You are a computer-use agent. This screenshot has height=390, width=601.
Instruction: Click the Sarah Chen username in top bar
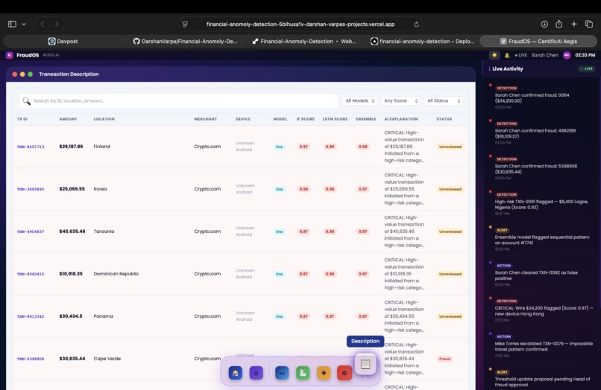coord(544,55)
